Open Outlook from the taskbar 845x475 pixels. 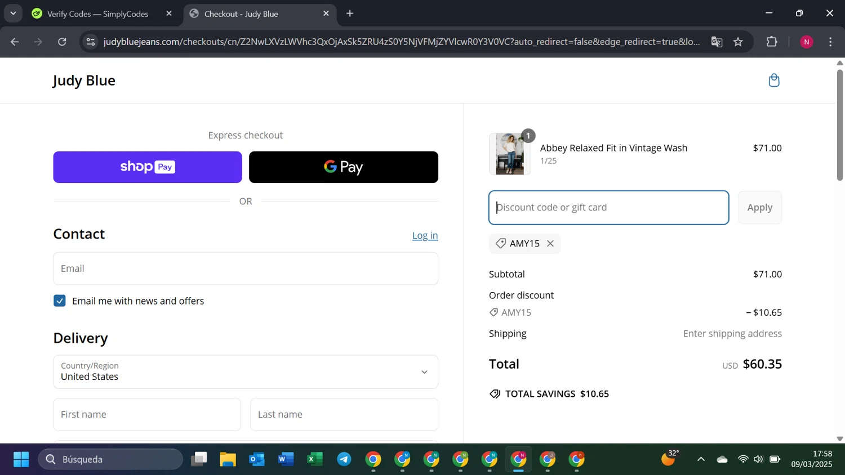tap(257, 460)
